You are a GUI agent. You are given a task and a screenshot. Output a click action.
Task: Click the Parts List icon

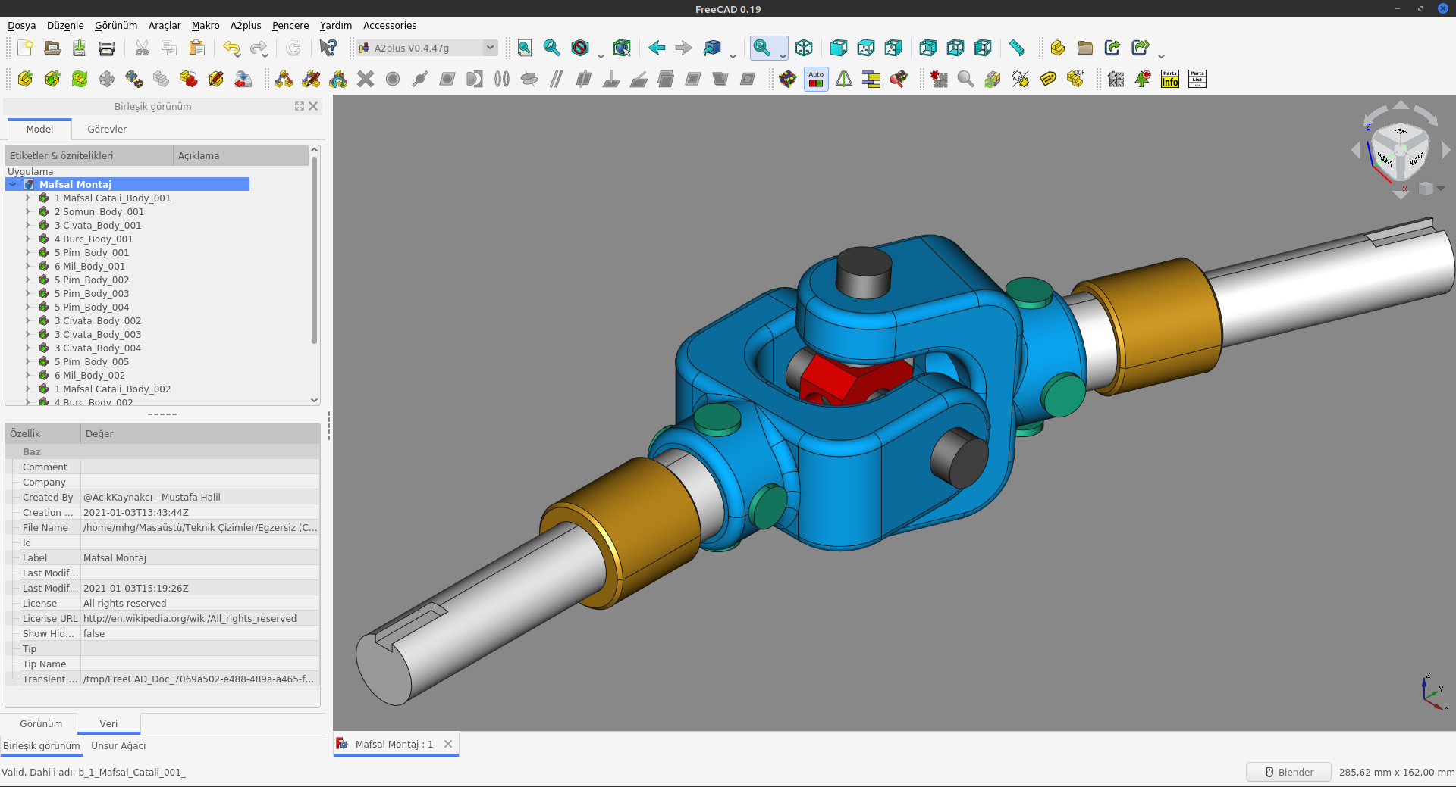1197,79
